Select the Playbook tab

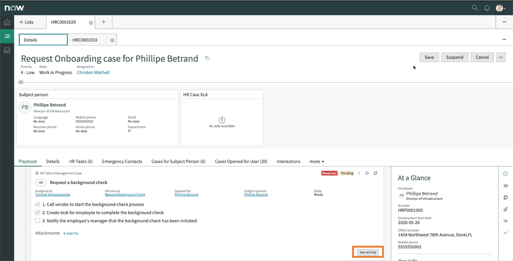[28, 162]
